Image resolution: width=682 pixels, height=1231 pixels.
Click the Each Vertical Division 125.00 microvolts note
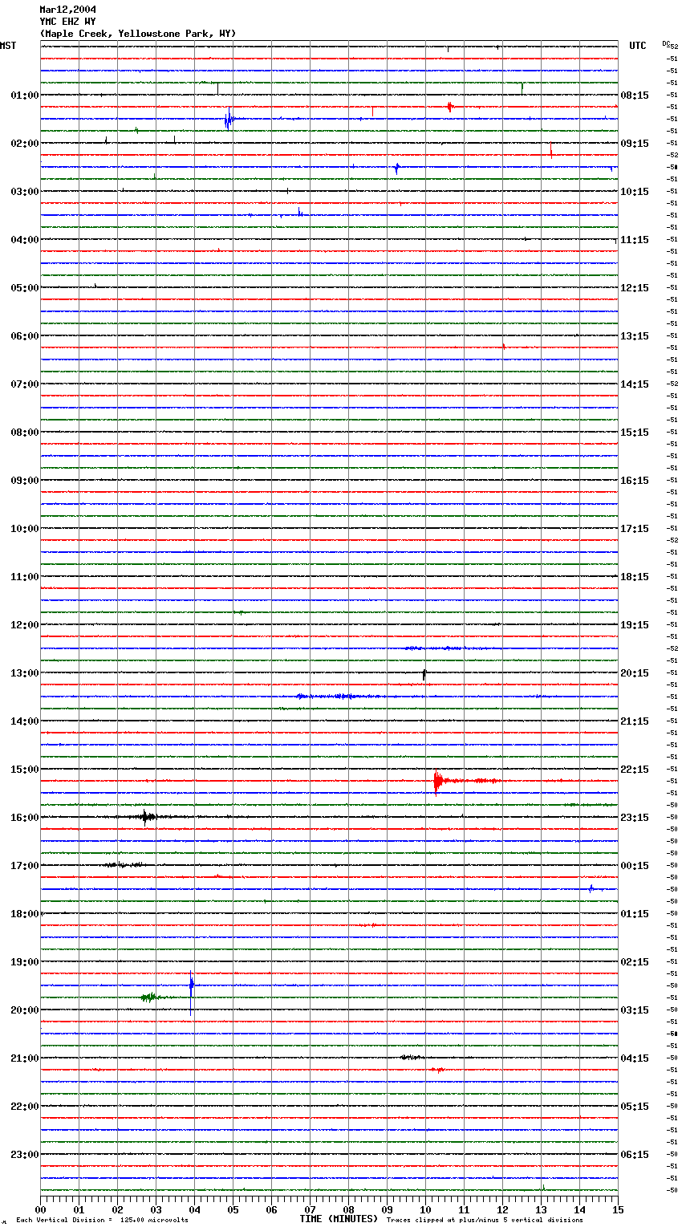[102, 1221]
